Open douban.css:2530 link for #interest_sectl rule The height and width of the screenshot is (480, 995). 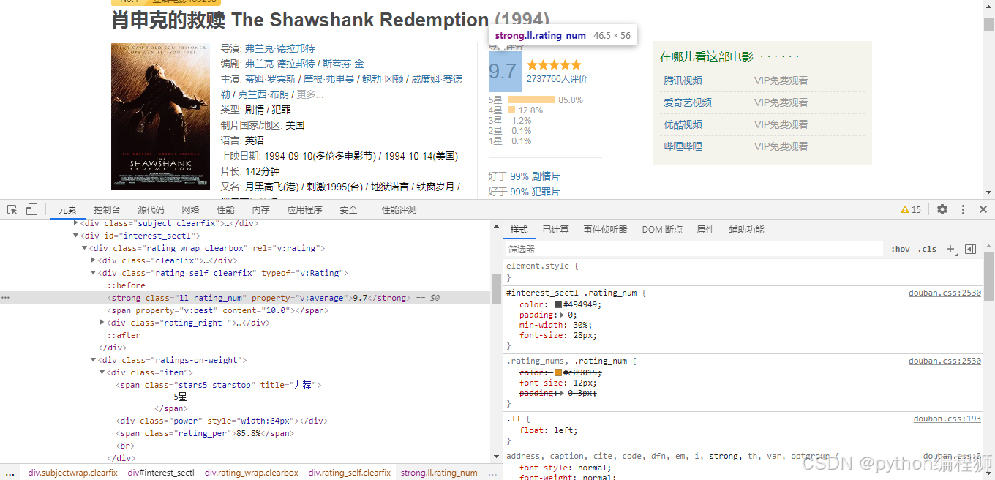pyautogui.click(x=945, y=293)
